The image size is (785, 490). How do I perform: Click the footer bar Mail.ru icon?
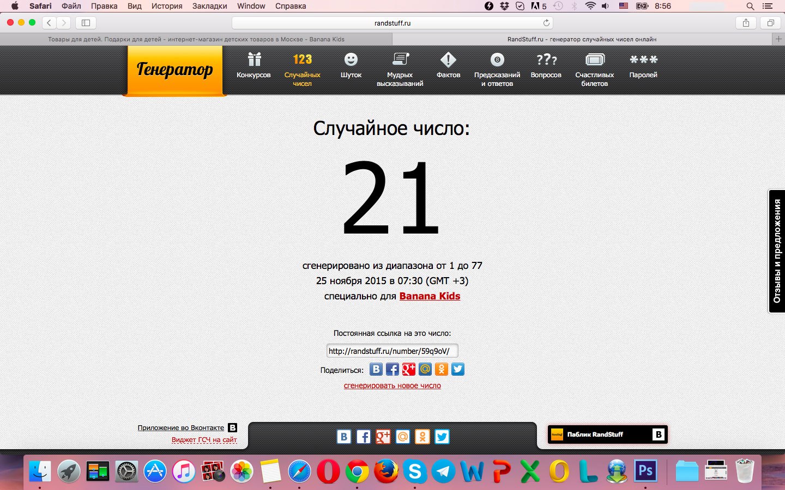click(x=403, y=437)
